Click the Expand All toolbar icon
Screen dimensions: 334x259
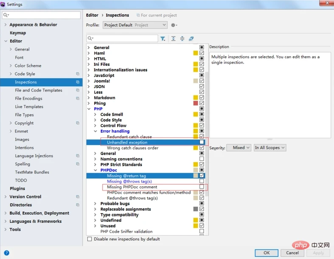click(173, 39)
